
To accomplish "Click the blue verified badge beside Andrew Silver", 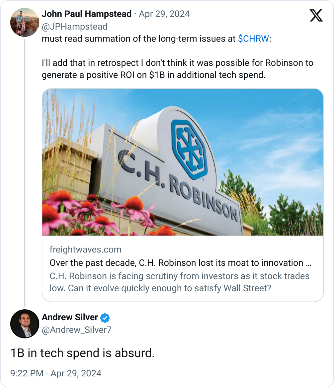I will (x=105, y=318).
